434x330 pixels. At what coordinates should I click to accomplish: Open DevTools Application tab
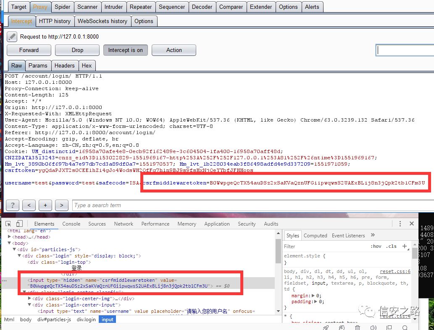(217, 223)
